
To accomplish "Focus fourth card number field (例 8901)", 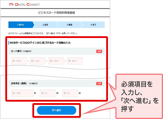I will [x=75, y=61].
